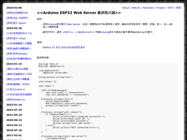Open the NetLify navigation link
The height and width of the screenshot is (140, 187).
click(136, 8)
